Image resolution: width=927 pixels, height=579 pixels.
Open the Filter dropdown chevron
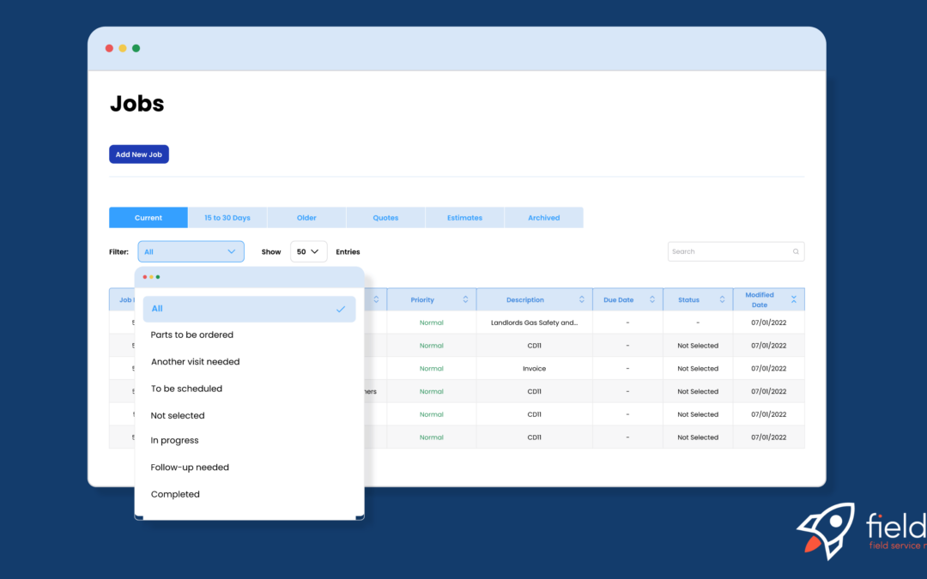click(x=232, y=250)
